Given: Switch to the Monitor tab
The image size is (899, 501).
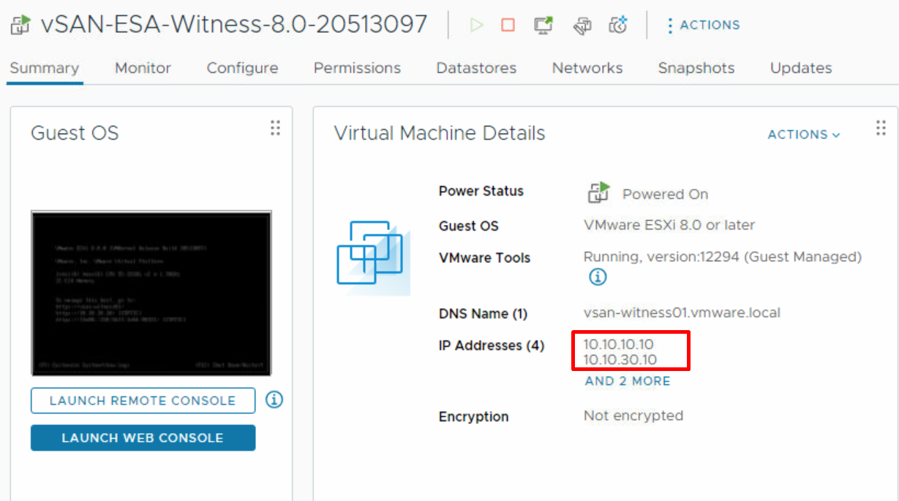Looking at the screenshot, I should coord(142,68).
